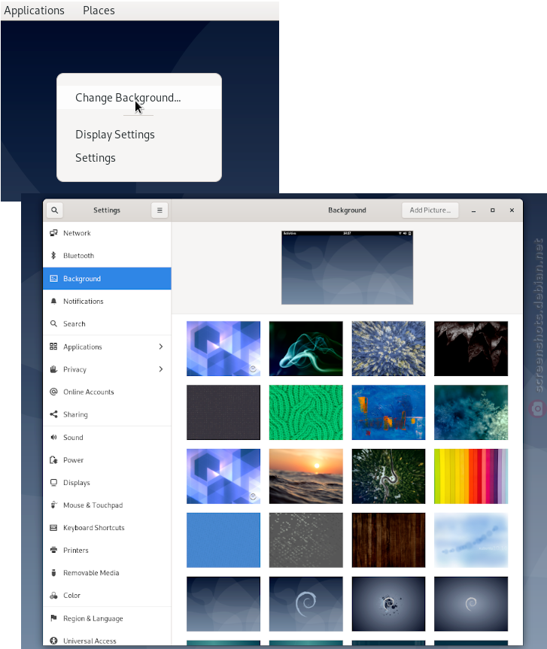Click the Online Accounts at-sign icon
547x649 pixels.
tap(53, 392)
